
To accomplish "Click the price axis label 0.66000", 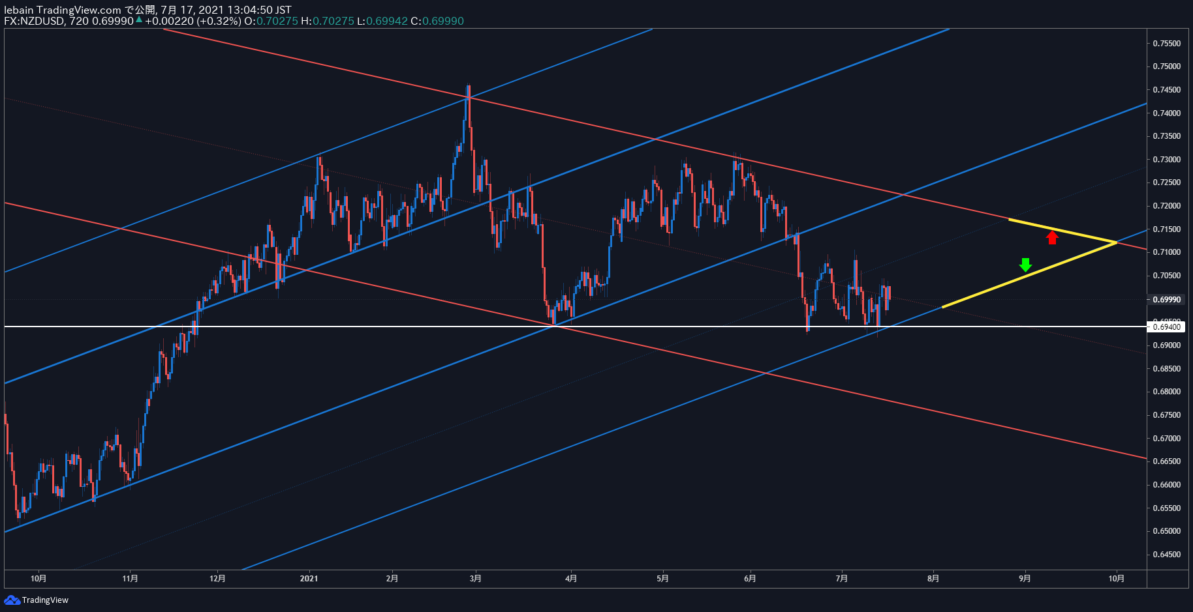I will 1167,485.
